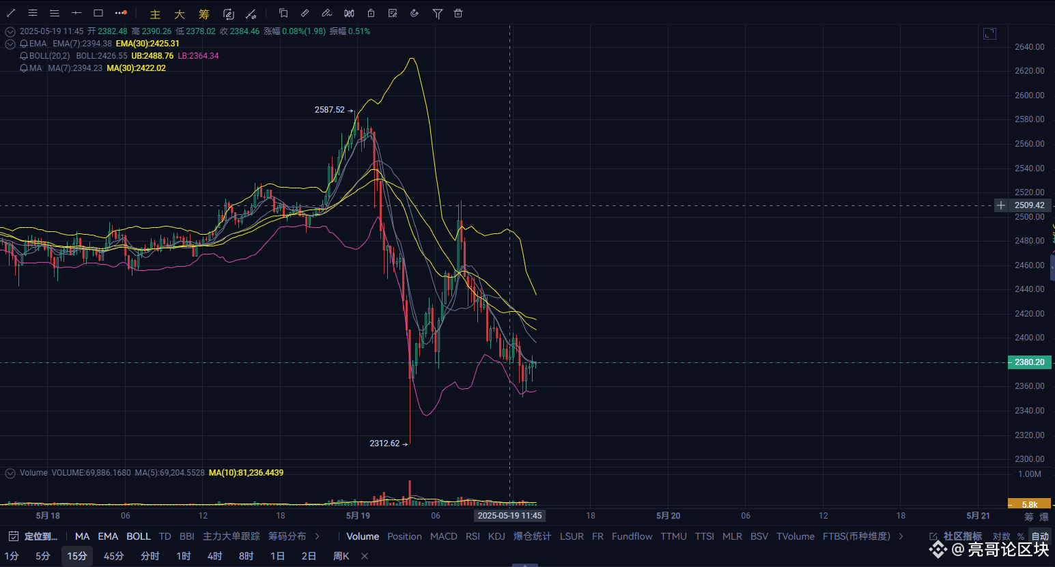1055x567 pixels.
Task: Toggle the magnet snap tool
Action: tap(414, 13)
